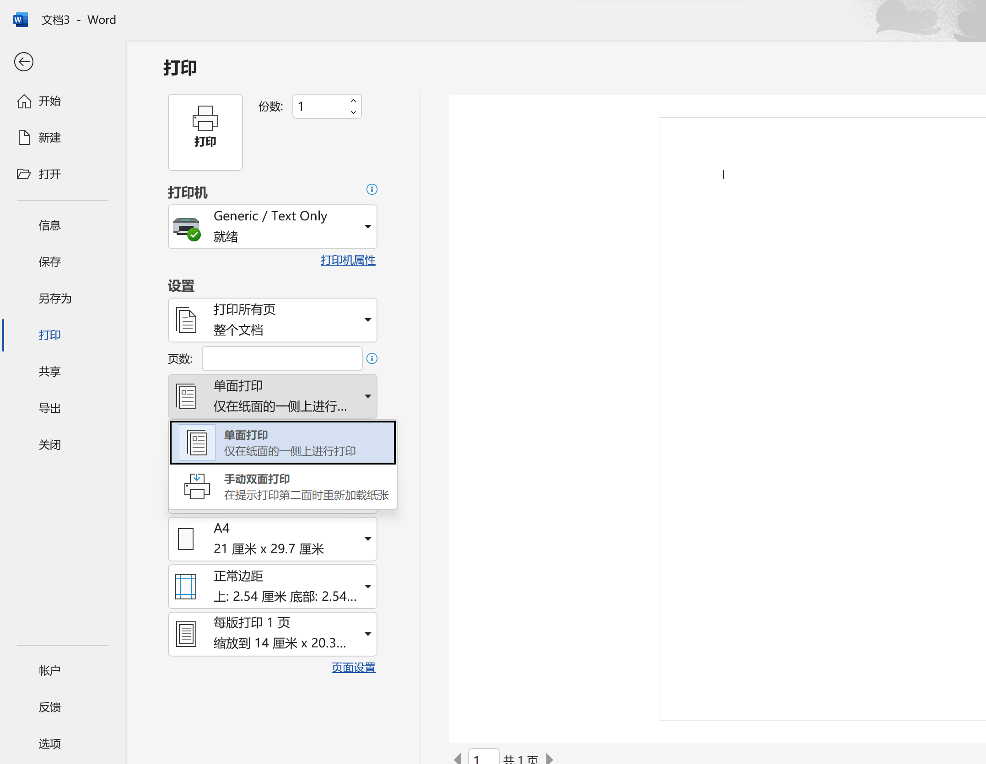Screen dimensions: 986x764
Task: Click the printer info icon
Action: (x=372, y=189)
